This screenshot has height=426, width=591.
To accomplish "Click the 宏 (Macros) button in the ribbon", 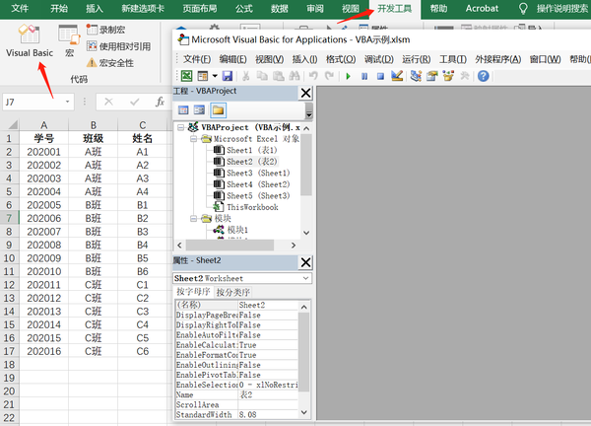I will 69,40.
